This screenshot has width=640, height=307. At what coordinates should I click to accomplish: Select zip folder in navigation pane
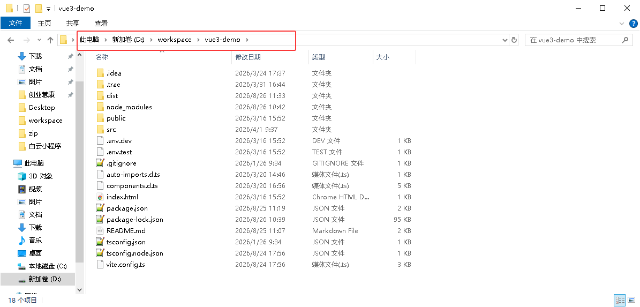pyautogui.click(x=33, y=133)
